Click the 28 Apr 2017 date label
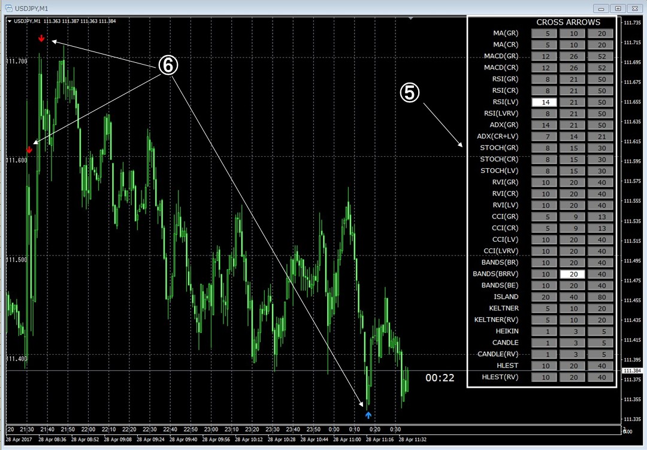The height and width of the screenshot is (450, 647). point(19,440)
